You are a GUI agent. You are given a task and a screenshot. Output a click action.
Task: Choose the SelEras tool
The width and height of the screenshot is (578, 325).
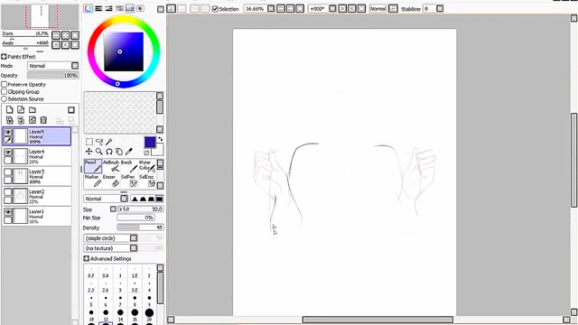pos(147,181)
